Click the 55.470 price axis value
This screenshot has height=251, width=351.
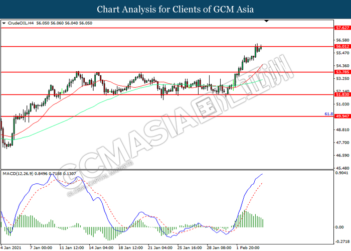point(342,53)
